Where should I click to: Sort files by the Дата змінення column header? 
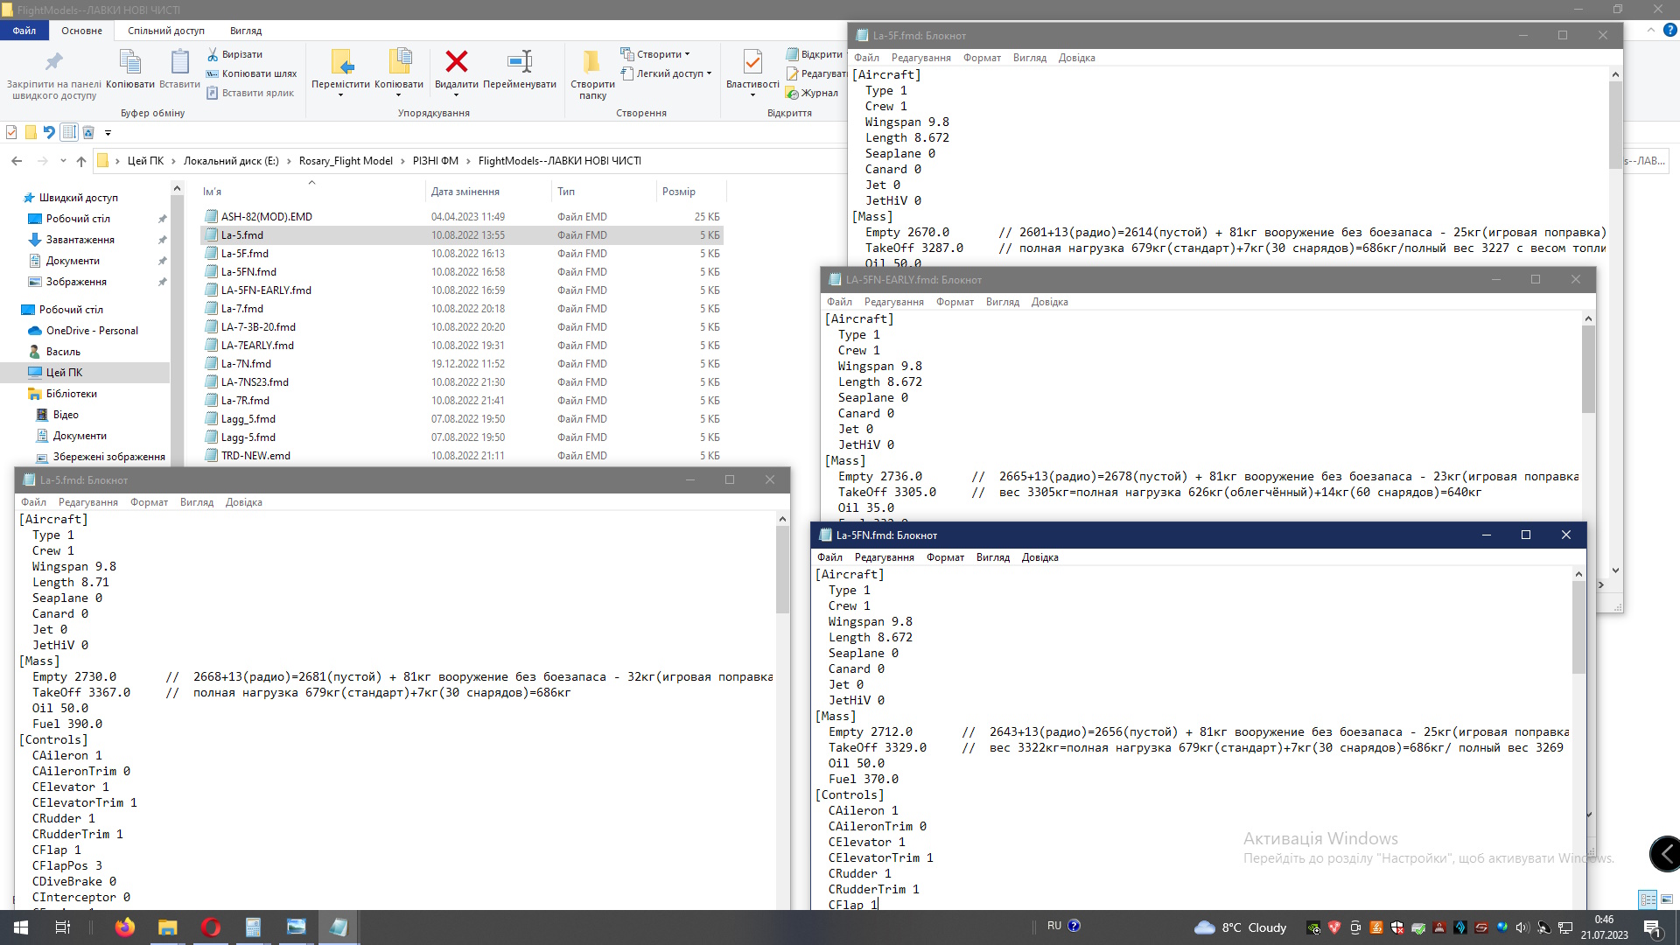click(465, 192)
